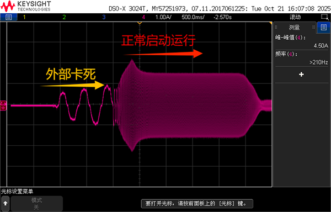Select the 测量 panel header
The width and height of the screenshot is (331, 212).
click(294, 27)
